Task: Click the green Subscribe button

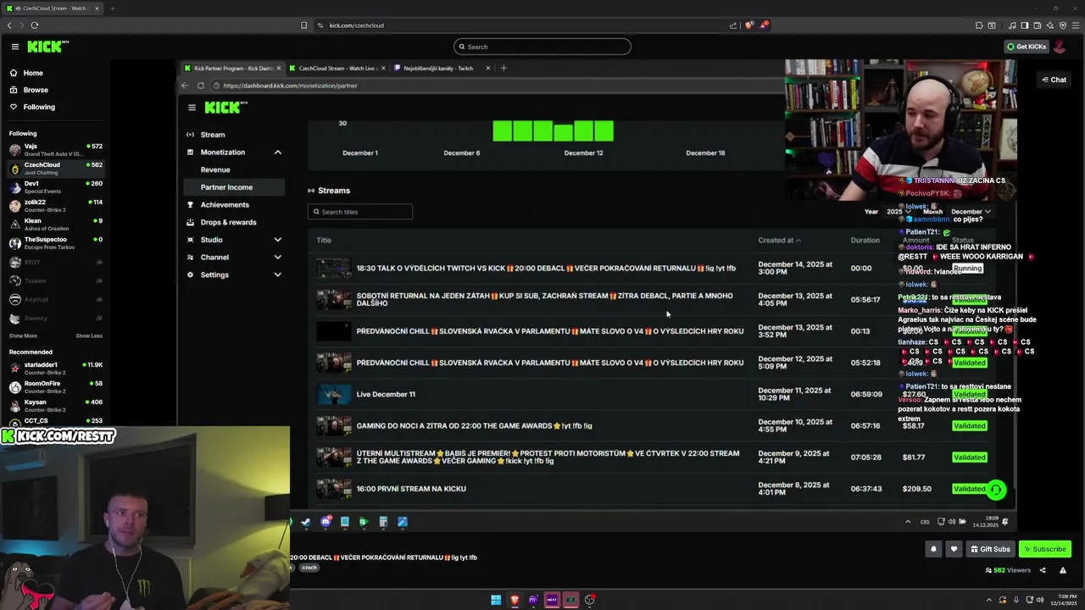Action: coord(1044,549)
